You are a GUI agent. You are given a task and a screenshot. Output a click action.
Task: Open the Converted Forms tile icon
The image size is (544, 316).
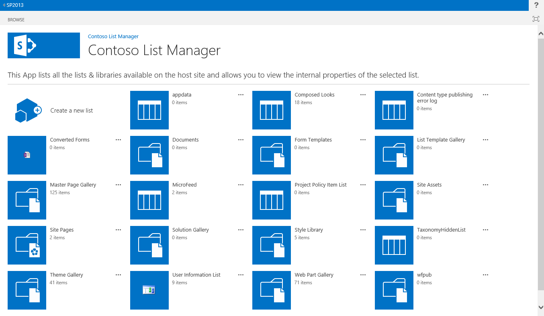point(27,155)
